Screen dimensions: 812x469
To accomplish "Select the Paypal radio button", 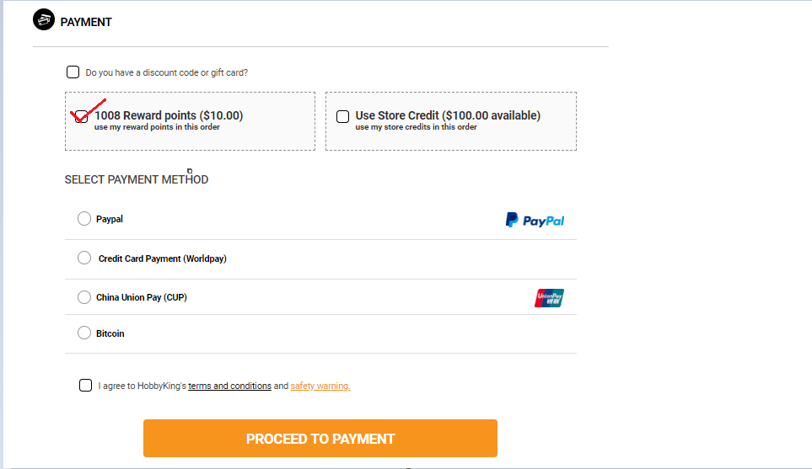I will pyautogui.click(x=83, y=219).
